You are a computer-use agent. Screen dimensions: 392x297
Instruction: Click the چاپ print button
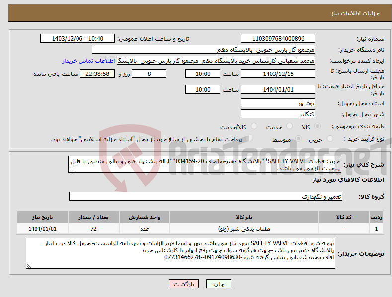[x=219, y=284]
